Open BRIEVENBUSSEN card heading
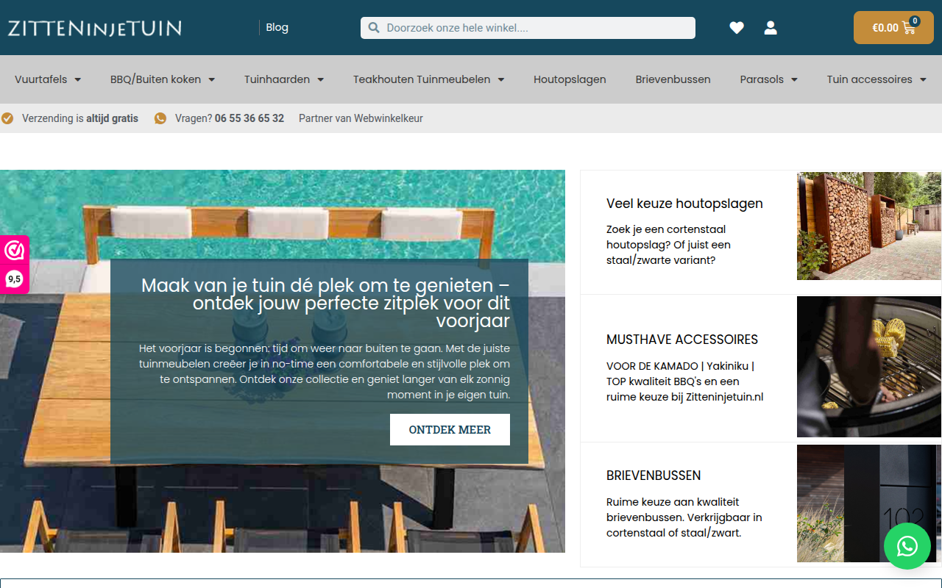Image resolution: width=942 pixels, height=588 pixels. point(654,476)
